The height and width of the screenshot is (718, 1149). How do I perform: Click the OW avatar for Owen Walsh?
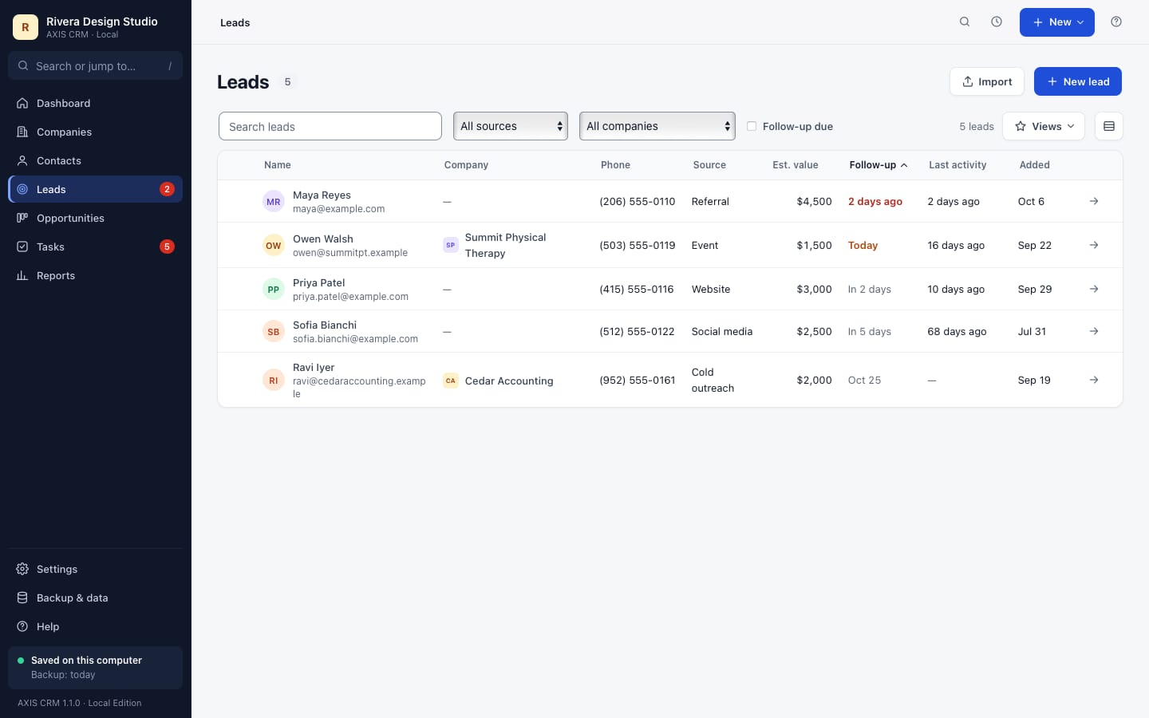pos(274,246)
